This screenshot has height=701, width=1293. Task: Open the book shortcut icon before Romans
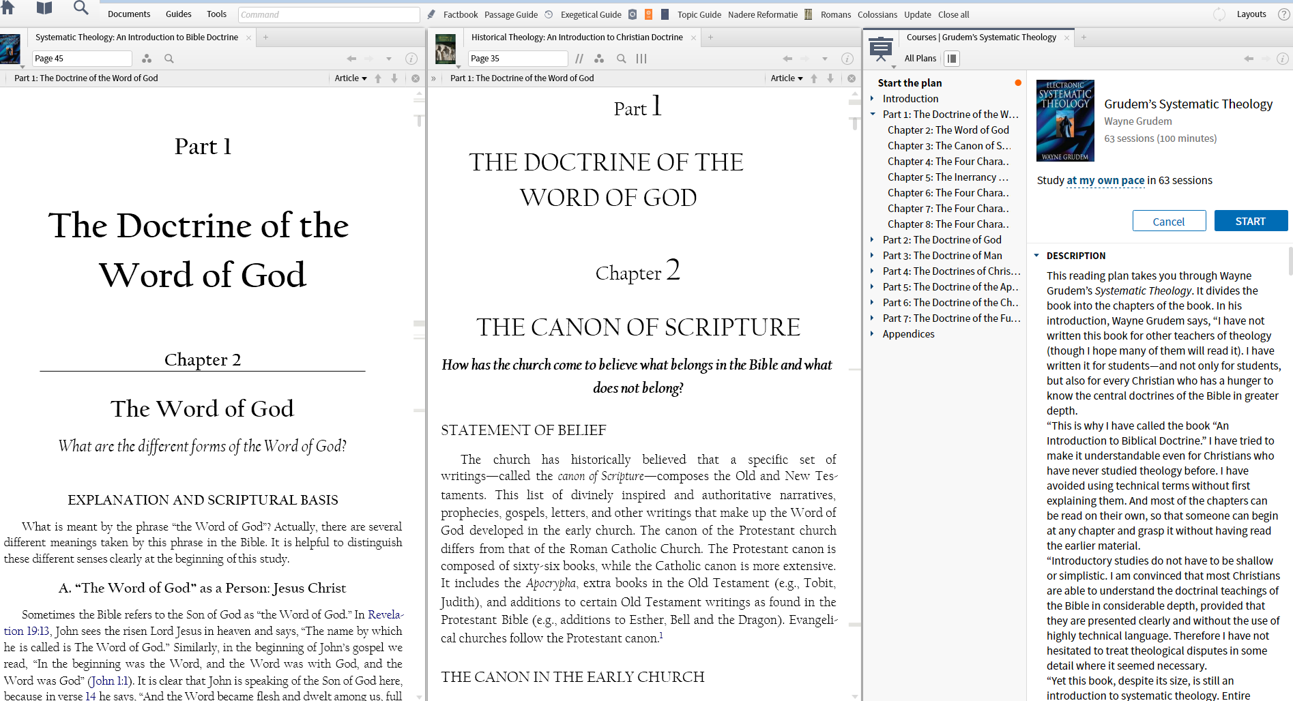[809, 14]
